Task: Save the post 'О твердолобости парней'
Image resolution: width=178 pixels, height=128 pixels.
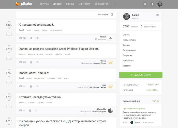Action: [31, 38]
